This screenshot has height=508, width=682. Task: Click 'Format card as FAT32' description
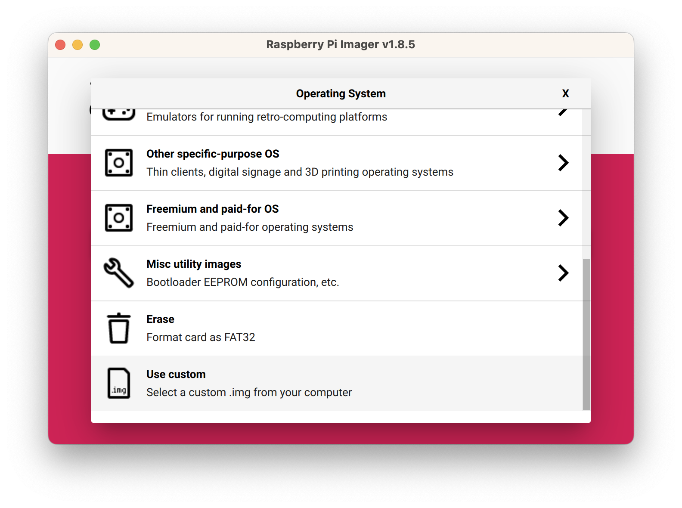click(201, 338)
